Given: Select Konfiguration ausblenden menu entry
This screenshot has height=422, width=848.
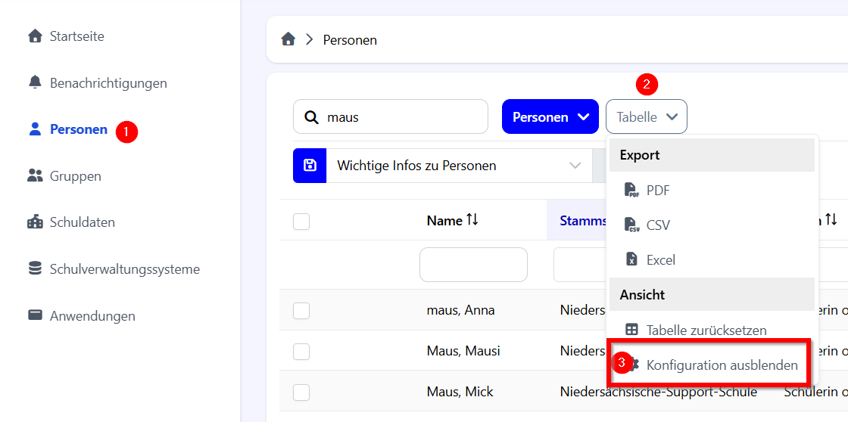Looking at the screenshot, I should click(x=721, y=365).
